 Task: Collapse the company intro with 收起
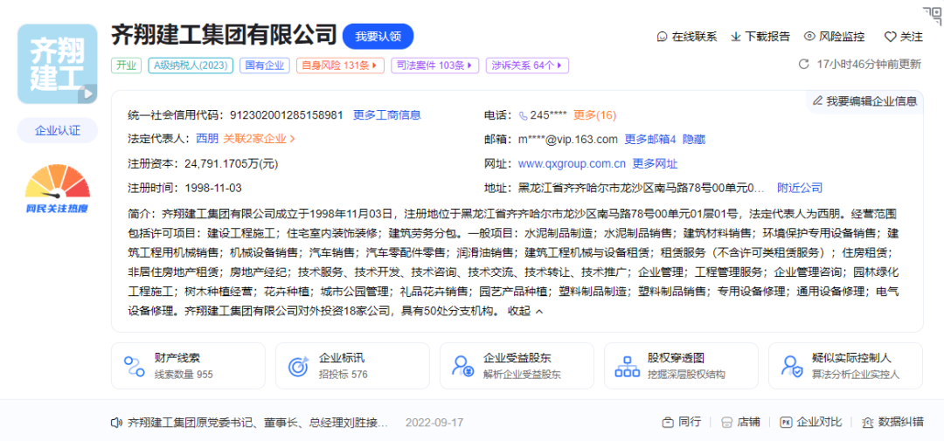pos(524,311)
